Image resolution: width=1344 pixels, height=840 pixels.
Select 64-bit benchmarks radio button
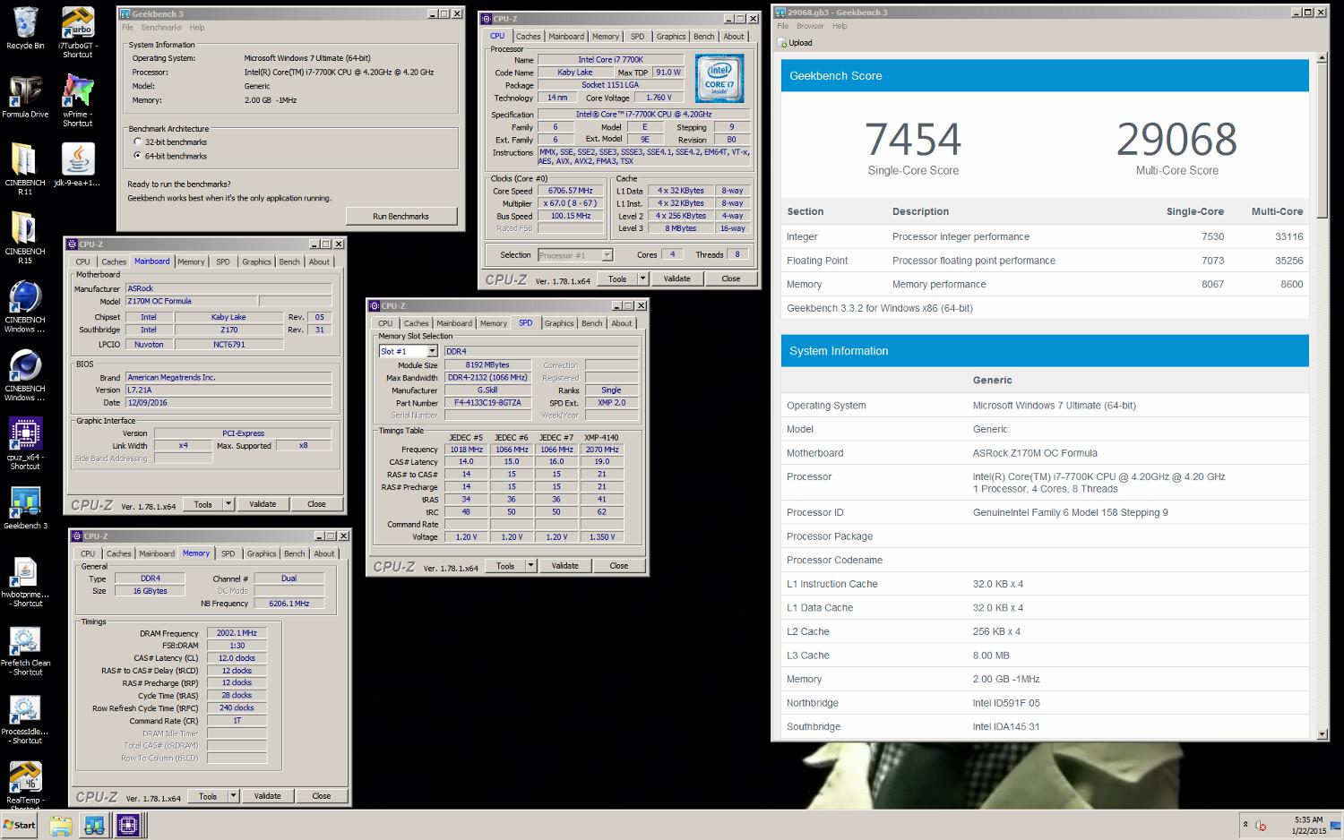pos(137,155)
